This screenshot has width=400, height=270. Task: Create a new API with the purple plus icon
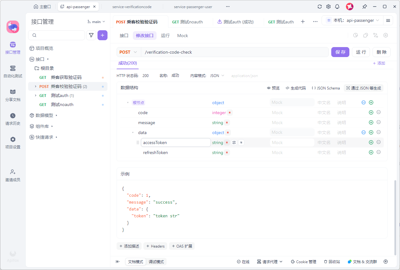pyautogui.click(x=102, y=35)
